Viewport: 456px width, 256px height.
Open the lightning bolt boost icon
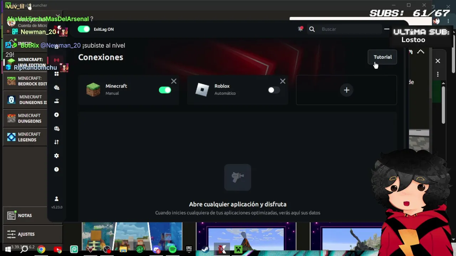coord(56,115)
